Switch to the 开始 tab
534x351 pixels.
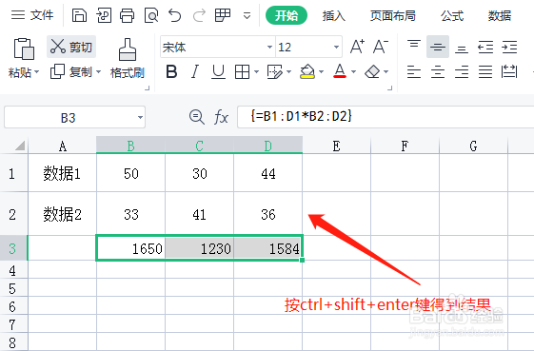click(287, 15)
